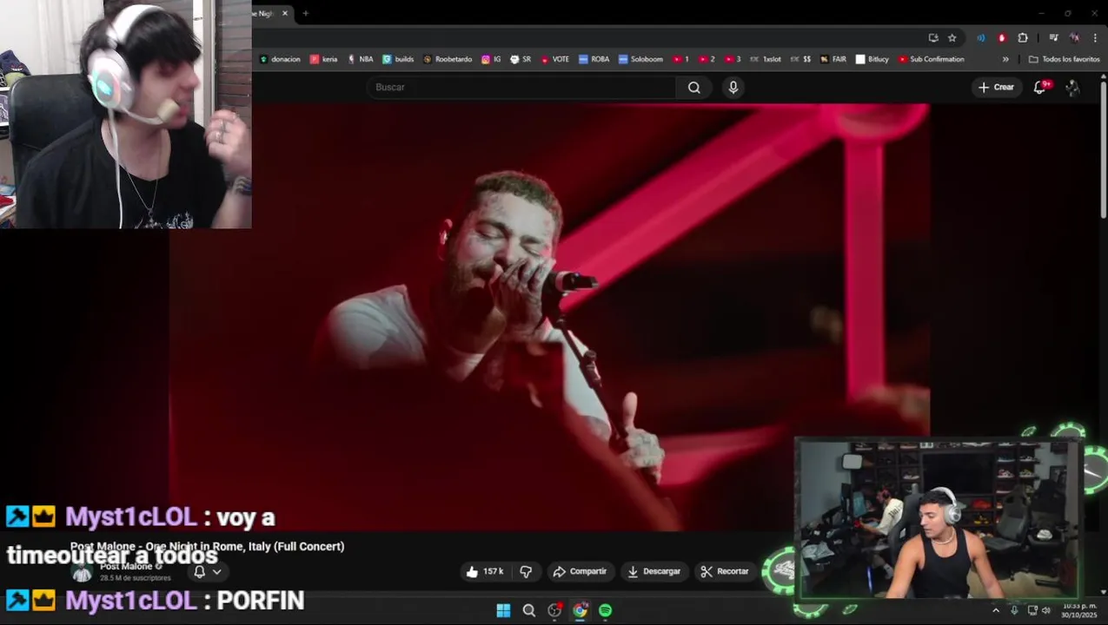Open the Windows Start menu

[x=503, y=610]
